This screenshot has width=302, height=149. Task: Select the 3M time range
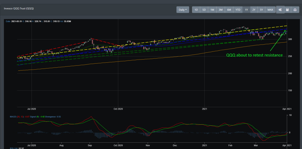[x=220, y=10]
